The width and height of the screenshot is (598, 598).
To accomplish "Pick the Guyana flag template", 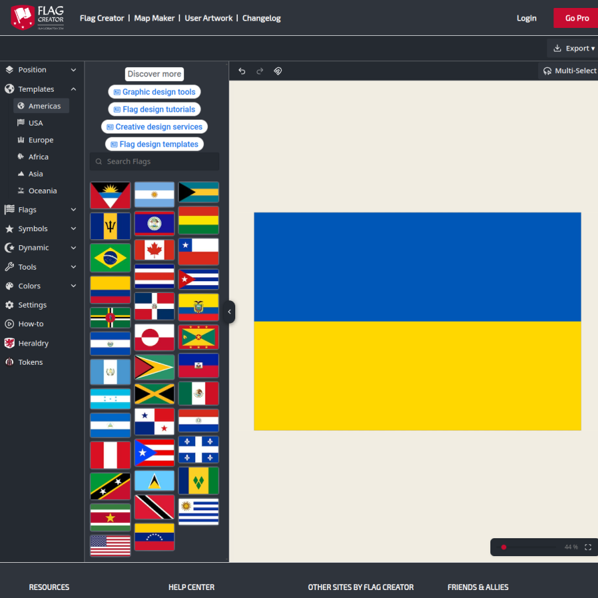I will (154, 367).
